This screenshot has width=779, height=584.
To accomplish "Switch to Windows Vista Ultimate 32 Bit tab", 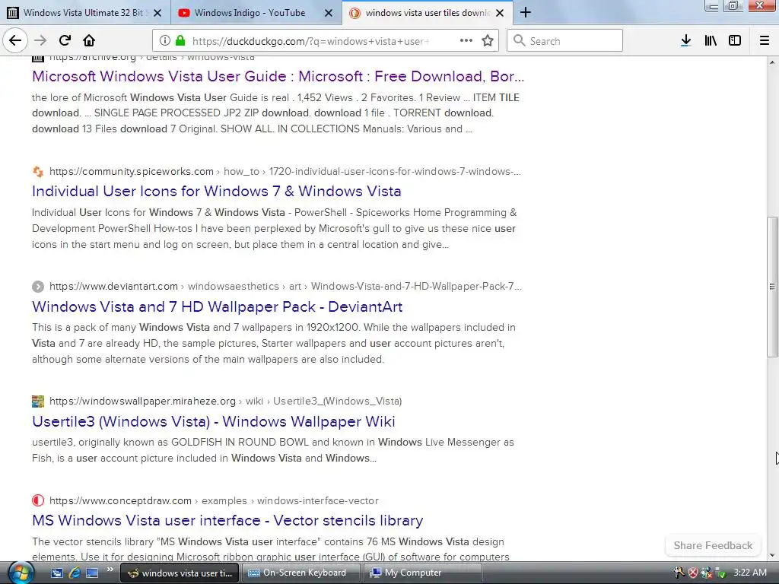I will click(x=85, y=12).
